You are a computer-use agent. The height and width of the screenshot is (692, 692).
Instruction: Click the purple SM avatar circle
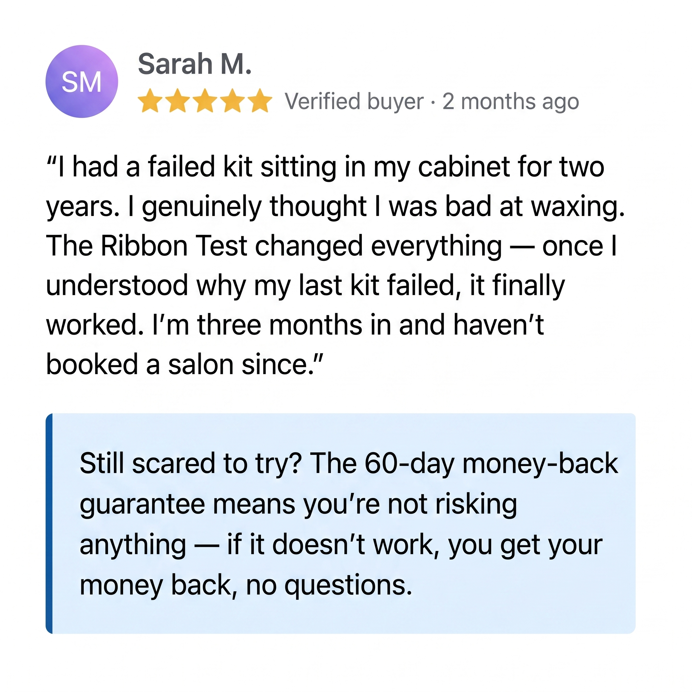[x=82, y=81]
